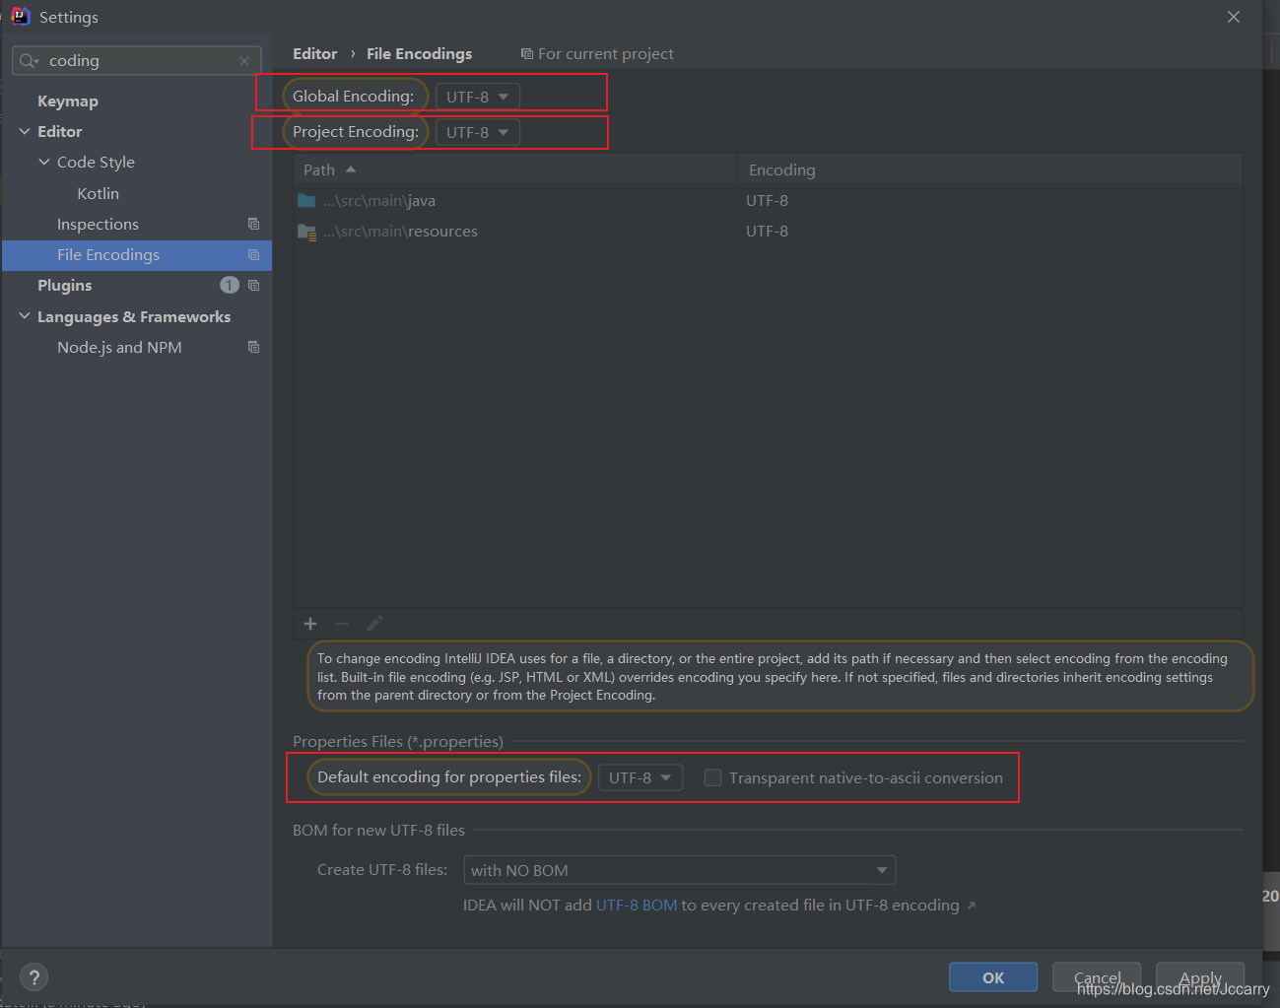Viewport: 1280px width, 1008px height.
Task: Open the default properties files encoding dropdown
Action: click(640, 777)
